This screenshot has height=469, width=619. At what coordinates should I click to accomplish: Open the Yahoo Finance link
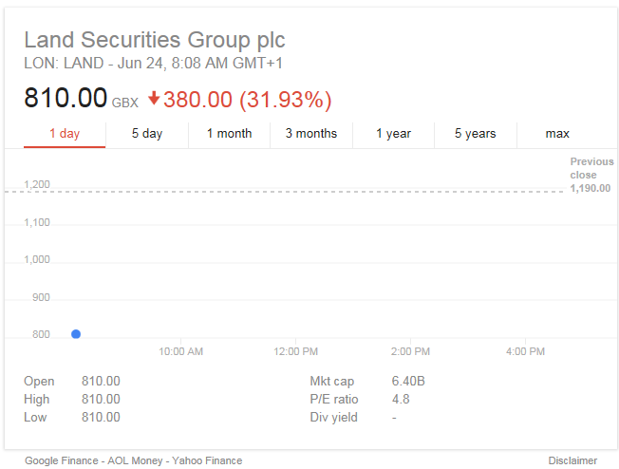click(x=207, y=460)
